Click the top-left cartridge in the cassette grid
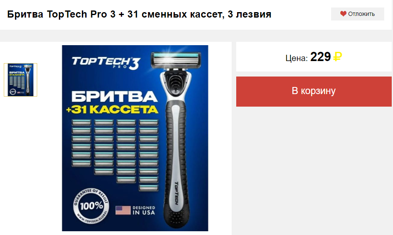 point(81,123)
